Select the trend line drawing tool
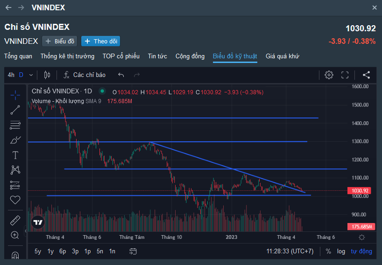This screenshot has width=382, height=265. click(x=15, y=110)
